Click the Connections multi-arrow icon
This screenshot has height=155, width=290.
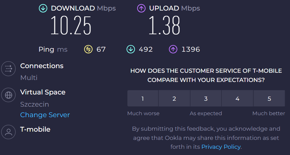pyautogui.click(x=8, y=69)
